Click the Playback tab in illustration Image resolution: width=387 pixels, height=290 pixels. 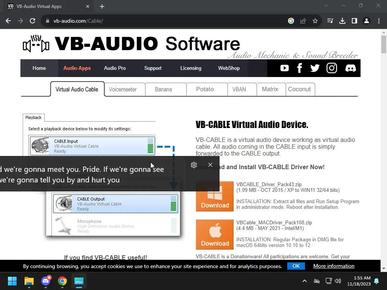click(x=33, y=117)
